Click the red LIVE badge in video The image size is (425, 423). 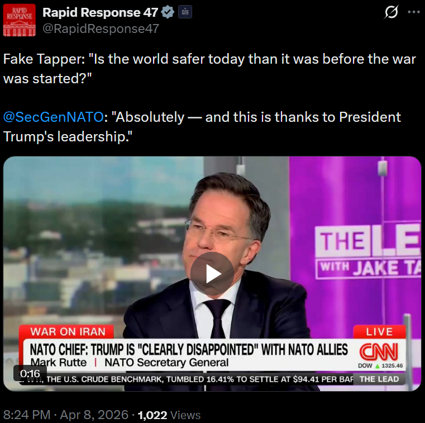379,332
